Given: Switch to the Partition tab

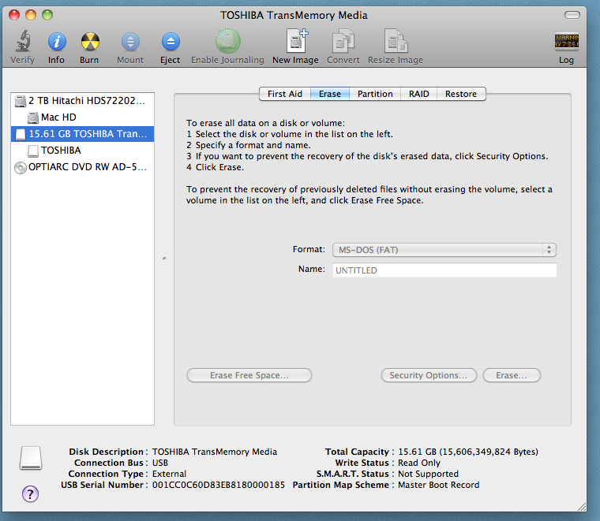Looking at the screenshot, I should click(375, 94).
